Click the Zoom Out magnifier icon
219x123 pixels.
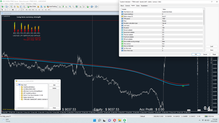tap(73, 7)
